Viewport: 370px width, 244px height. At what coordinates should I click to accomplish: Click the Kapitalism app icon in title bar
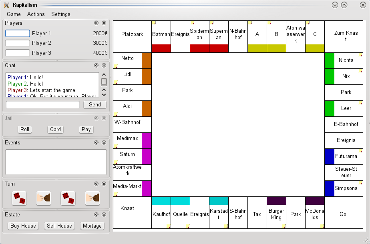(x=6, y=5)
